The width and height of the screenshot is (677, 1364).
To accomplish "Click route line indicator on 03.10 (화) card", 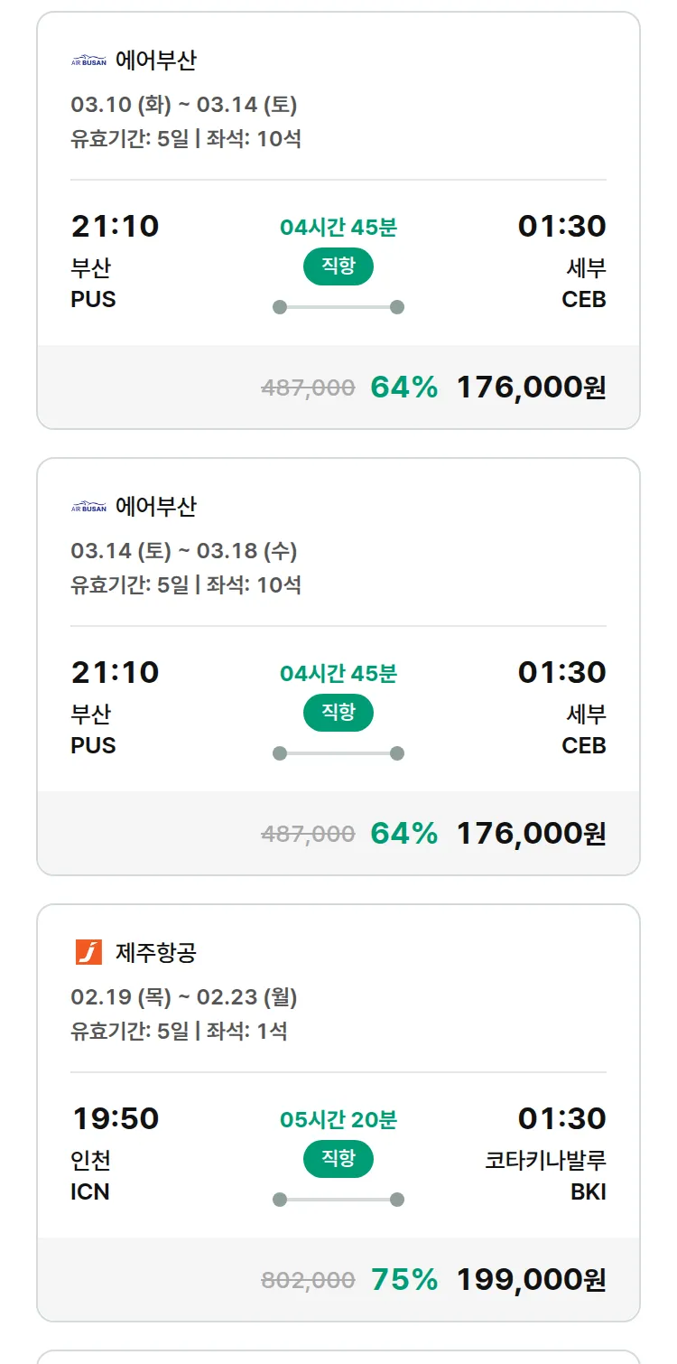I will [338, 307].
